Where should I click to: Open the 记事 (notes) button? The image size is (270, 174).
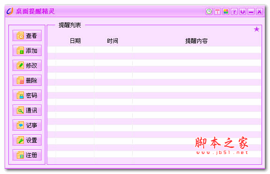tap(27, 125)
